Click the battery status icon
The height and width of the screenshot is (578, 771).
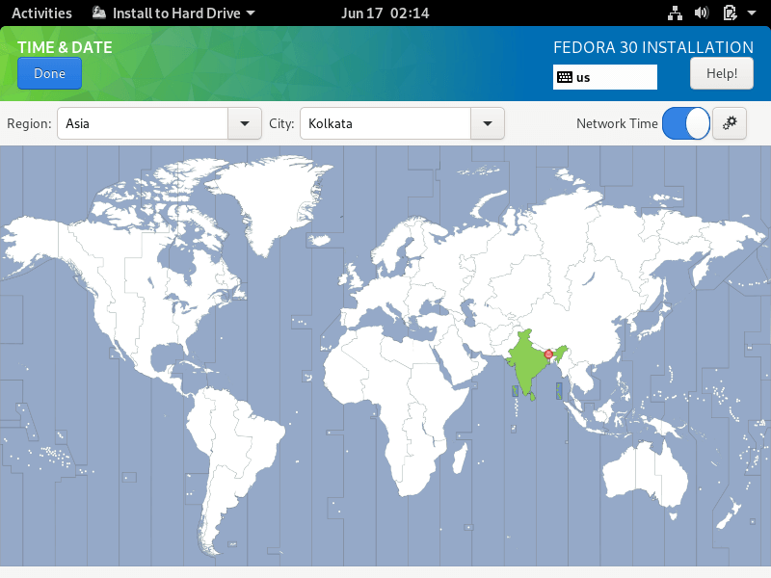(730, 13)
